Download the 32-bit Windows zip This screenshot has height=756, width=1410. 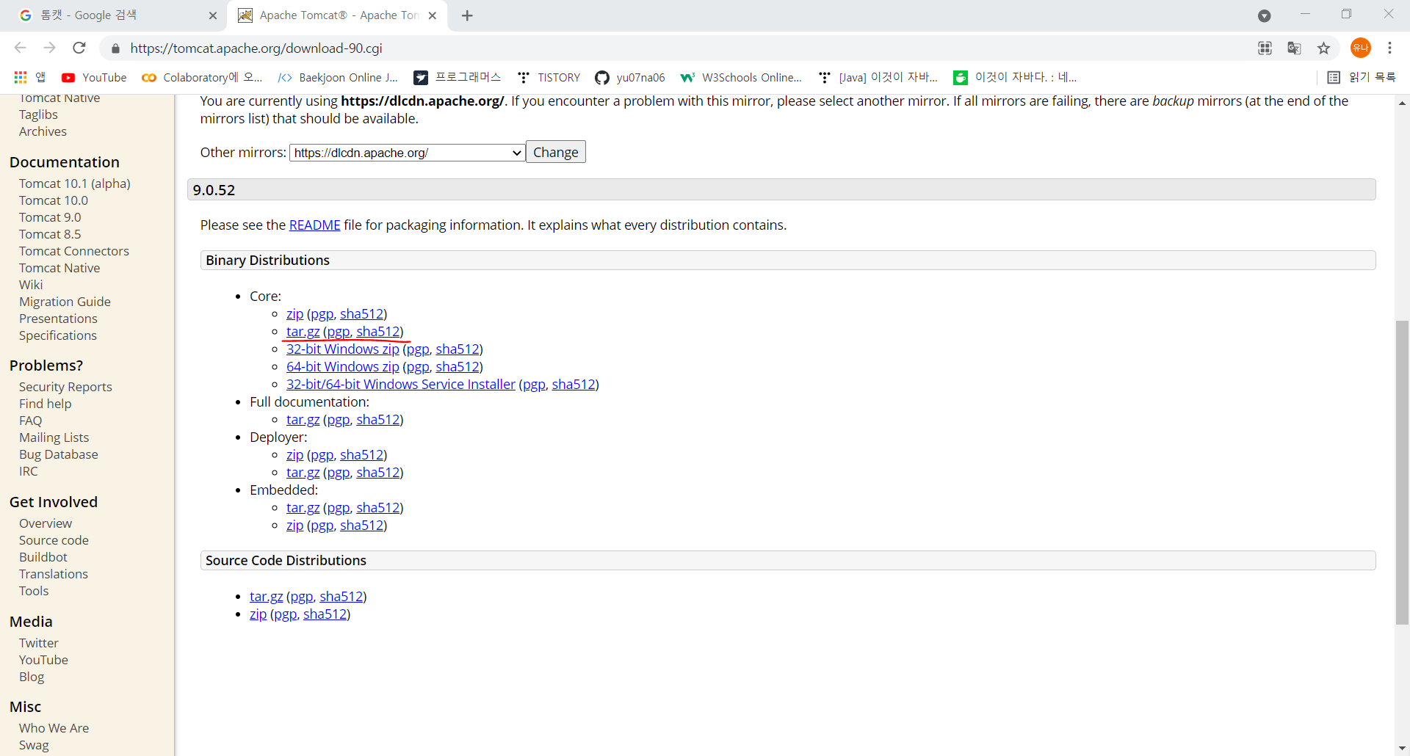click(343, 349)
